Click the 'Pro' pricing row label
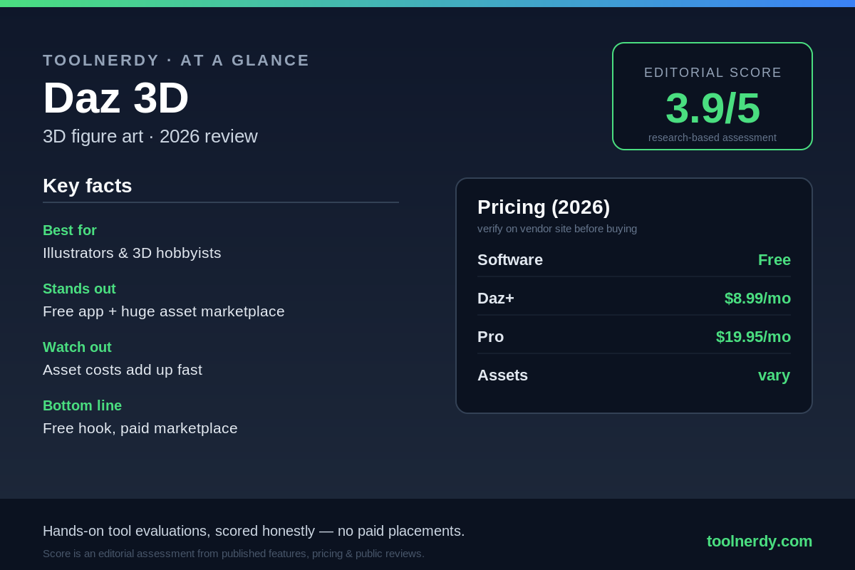 [x=491, y=337]
